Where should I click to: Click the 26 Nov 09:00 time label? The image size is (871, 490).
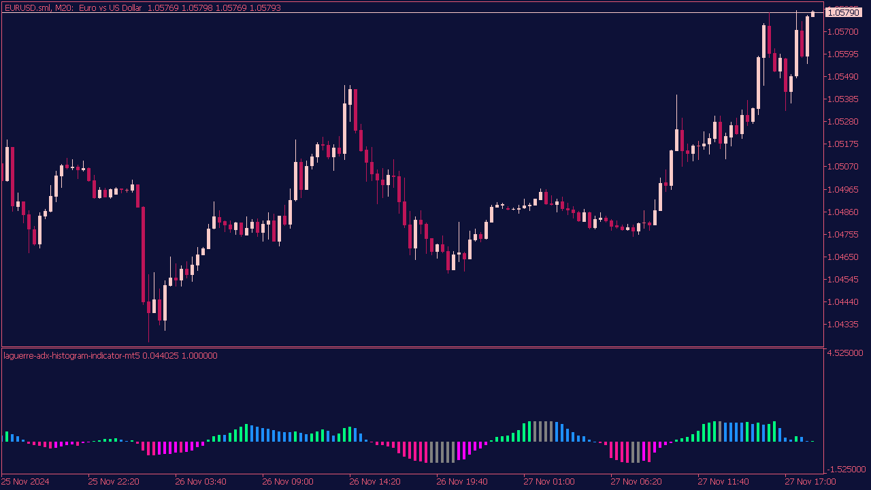click(x=288, y=481)
